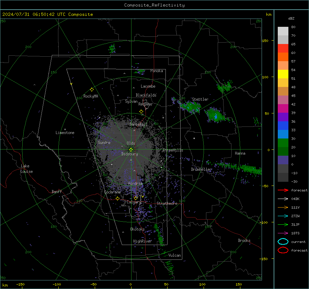Click the ThreeHills town label
Viewport: 309px width, 289px height.
coord(173,150)
